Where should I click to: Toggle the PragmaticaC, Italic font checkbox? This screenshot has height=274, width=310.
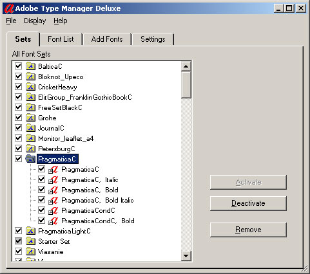click(x=41, y=179)
